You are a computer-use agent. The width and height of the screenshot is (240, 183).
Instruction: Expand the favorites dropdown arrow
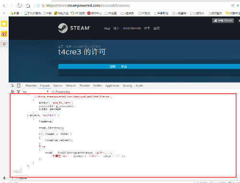21,13
